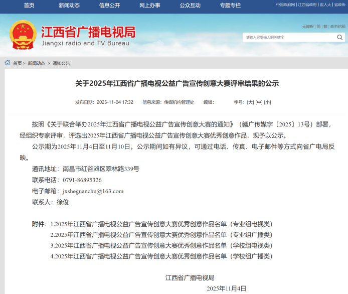Click the breadcrumb home icon

pyautogui.click(x=8, y=63)
